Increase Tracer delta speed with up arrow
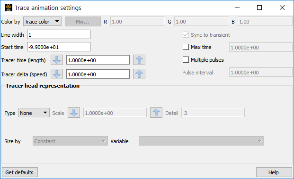Screen dimensions: 294x179 tap(139, 74)
